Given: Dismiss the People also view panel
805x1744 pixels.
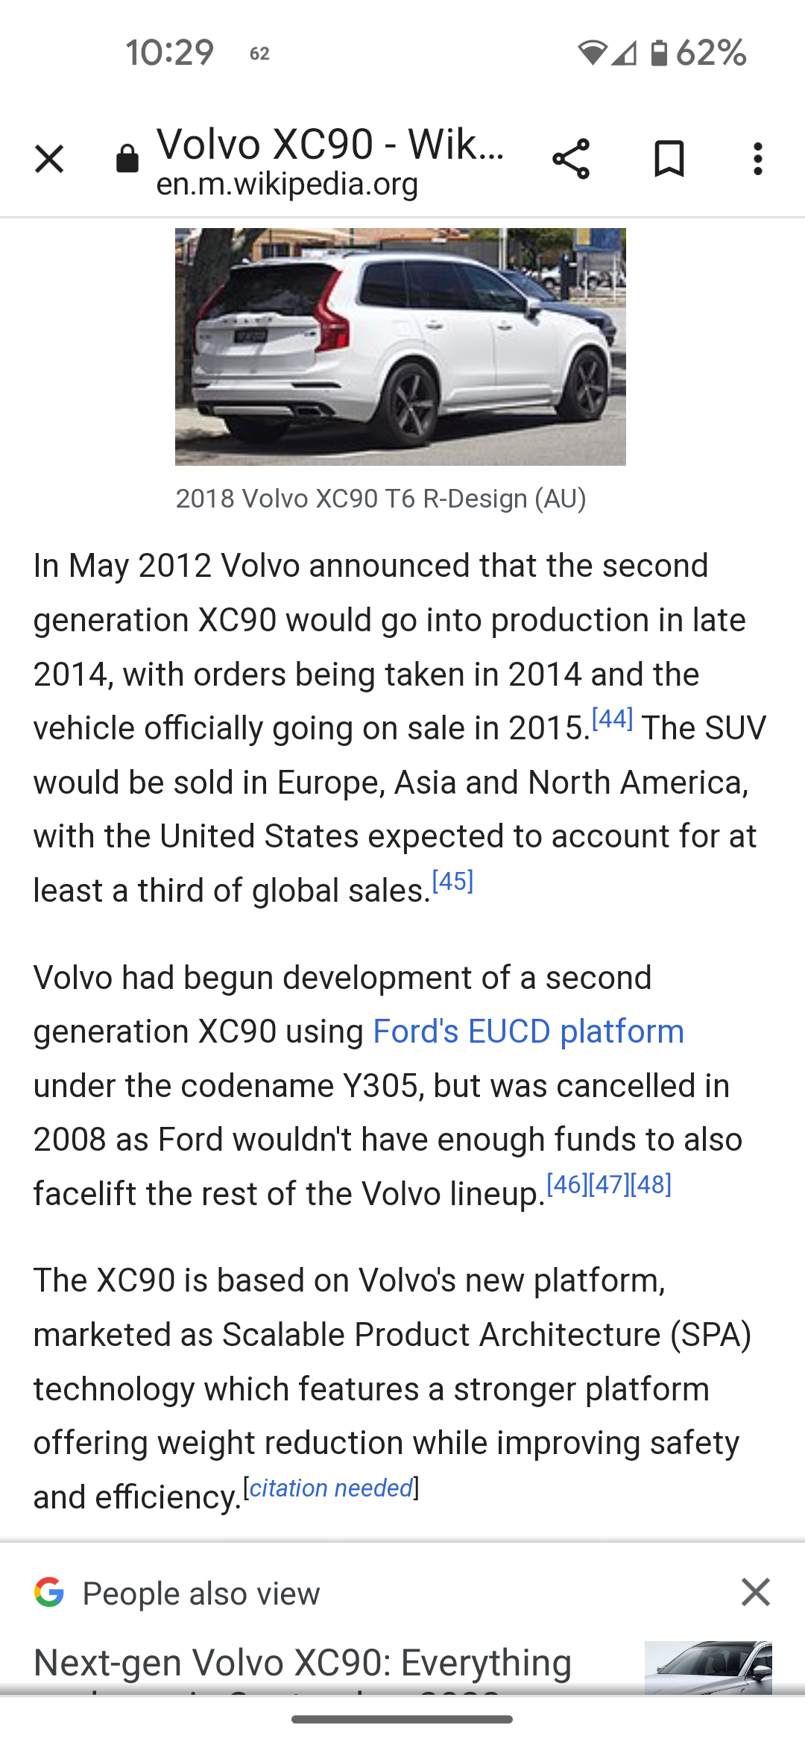Looking at the screenshot, I should (x=755, y=1592).
